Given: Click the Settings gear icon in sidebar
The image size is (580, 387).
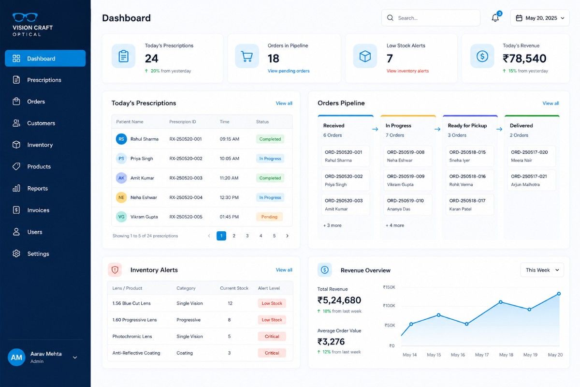Looking at the screenshot, I should coord(16,253).
